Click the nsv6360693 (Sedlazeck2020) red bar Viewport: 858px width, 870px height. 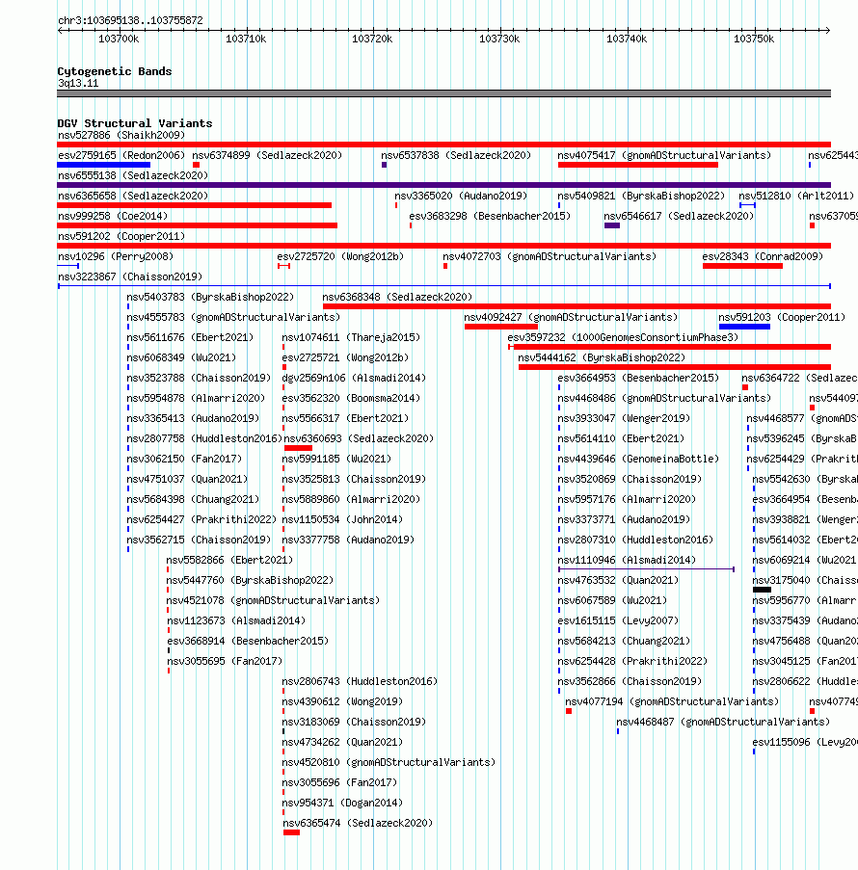pyautogui.click(x=298, y=448)
